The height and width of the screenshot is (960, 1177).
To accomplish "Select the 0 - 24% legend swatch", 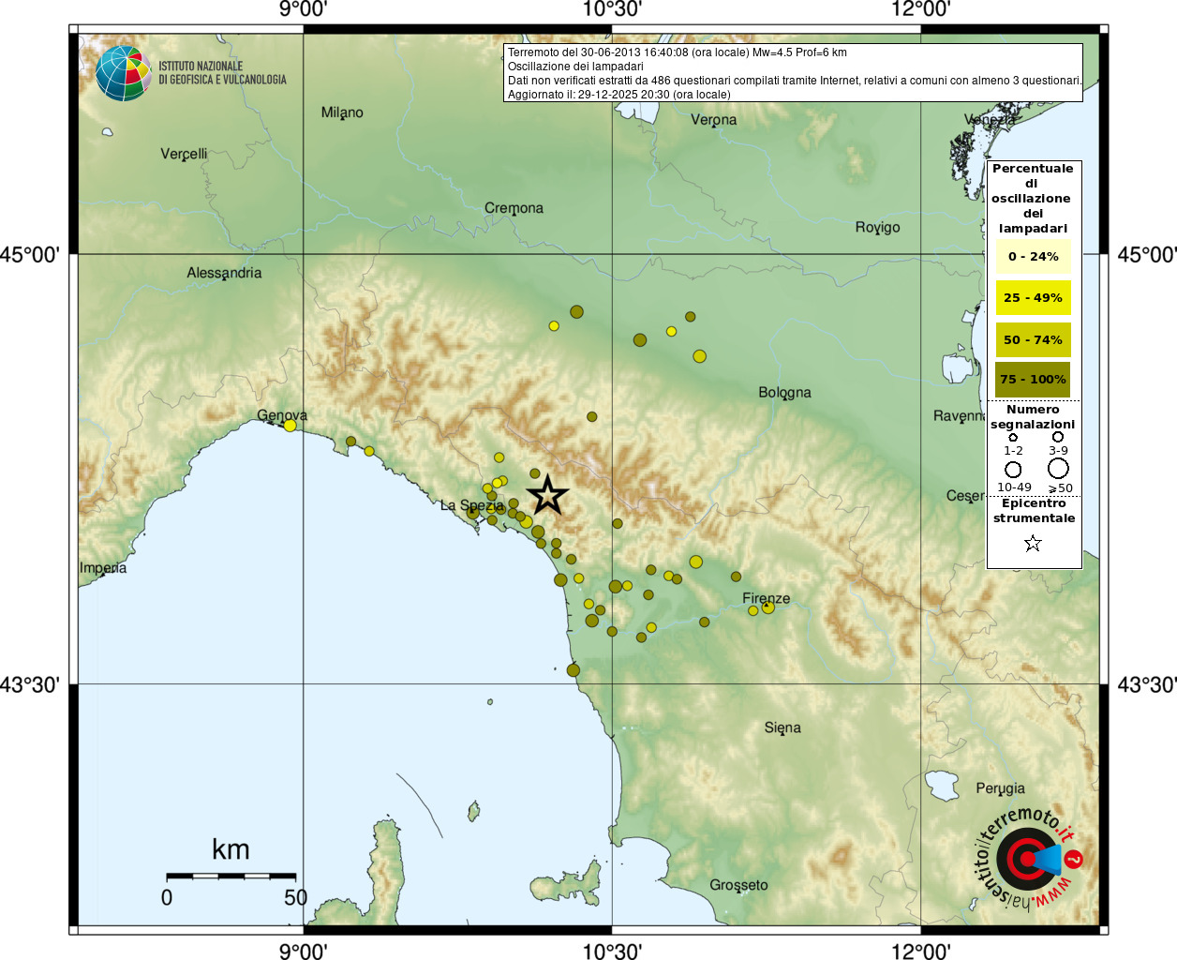I will click(1033, 257).
